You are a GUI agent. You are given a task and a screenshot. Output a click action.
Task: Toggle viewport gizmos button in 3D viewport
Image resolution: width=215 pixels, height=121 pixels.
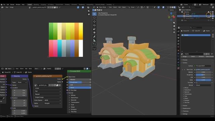[x=159, y=7]
